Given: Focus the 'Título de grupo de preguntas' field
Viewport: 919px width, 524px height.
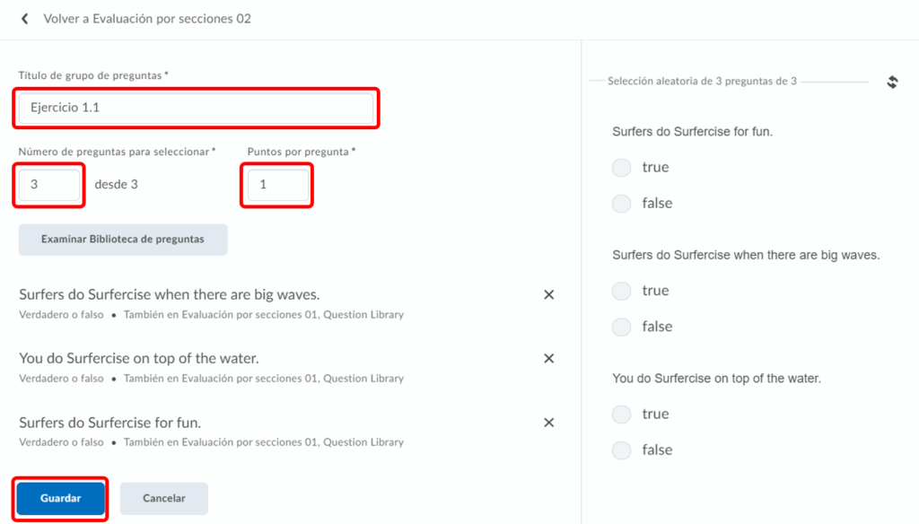Looking at the screenshot, I should pyautogui.click(x=196, y=109).
